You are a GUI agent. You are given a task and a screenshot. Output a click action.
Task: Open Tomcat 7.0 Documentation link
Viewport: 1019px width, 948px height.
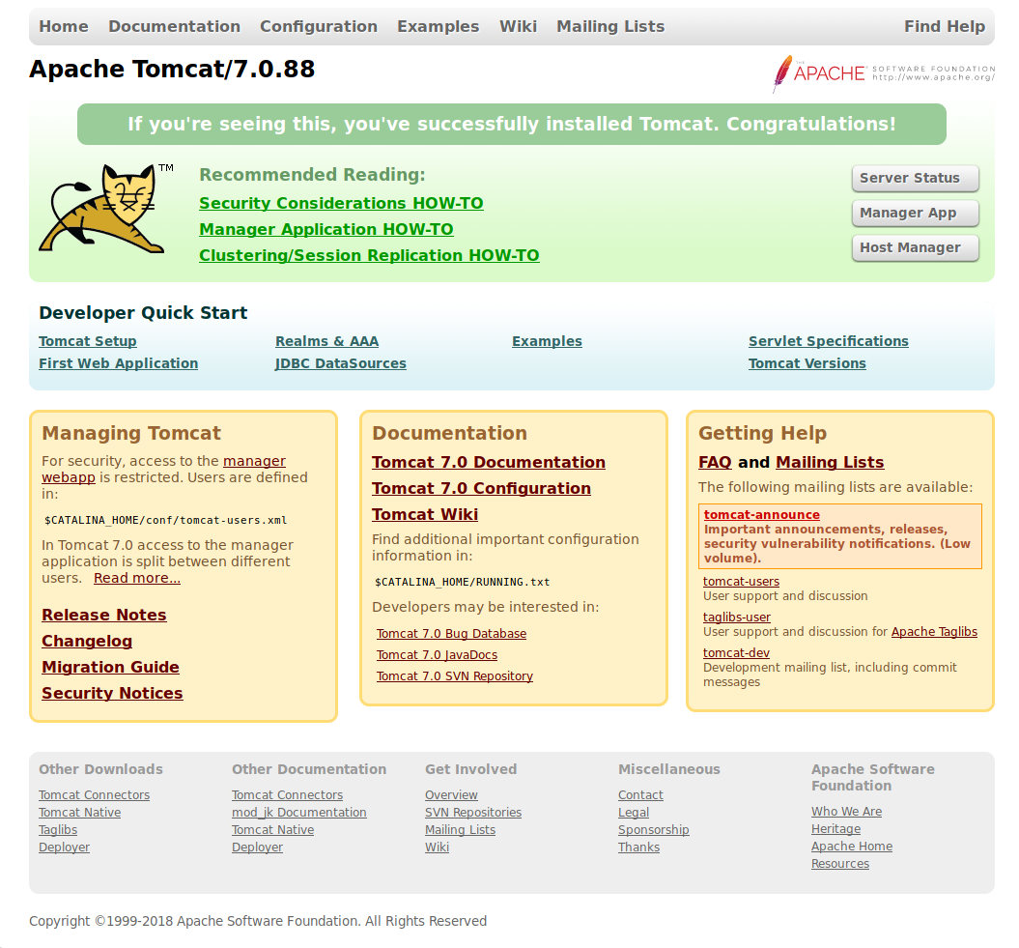(x=489, y=462)
